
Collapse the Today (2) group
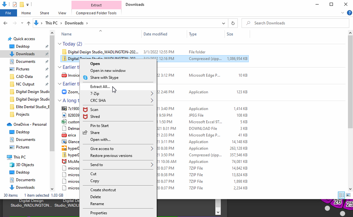pyautogui.click(x=60, y=44)
